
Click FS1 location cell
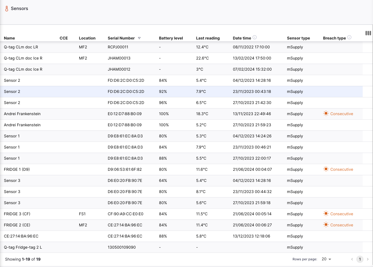82,214
